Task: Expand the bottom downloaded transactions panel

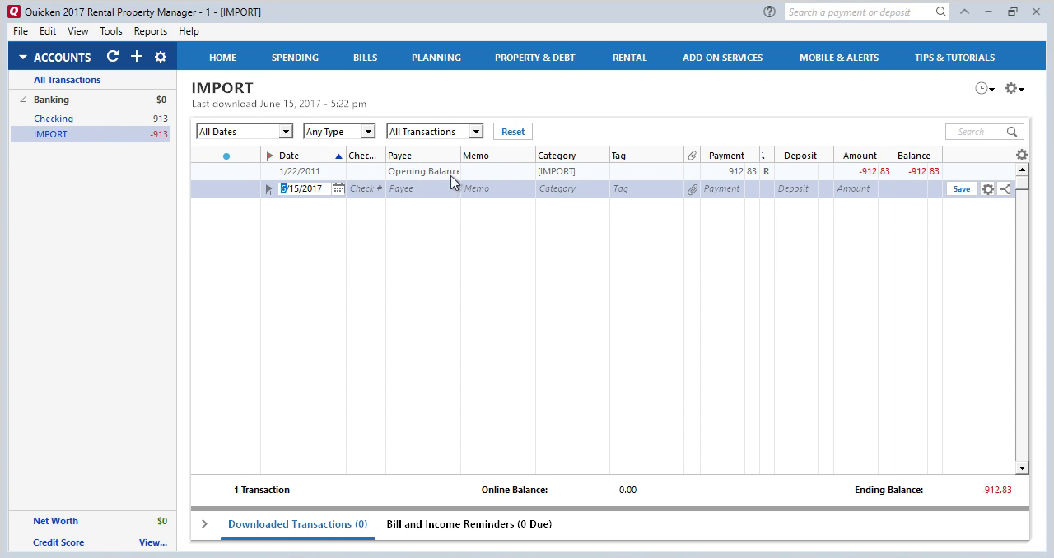Action: pos(204,524)
